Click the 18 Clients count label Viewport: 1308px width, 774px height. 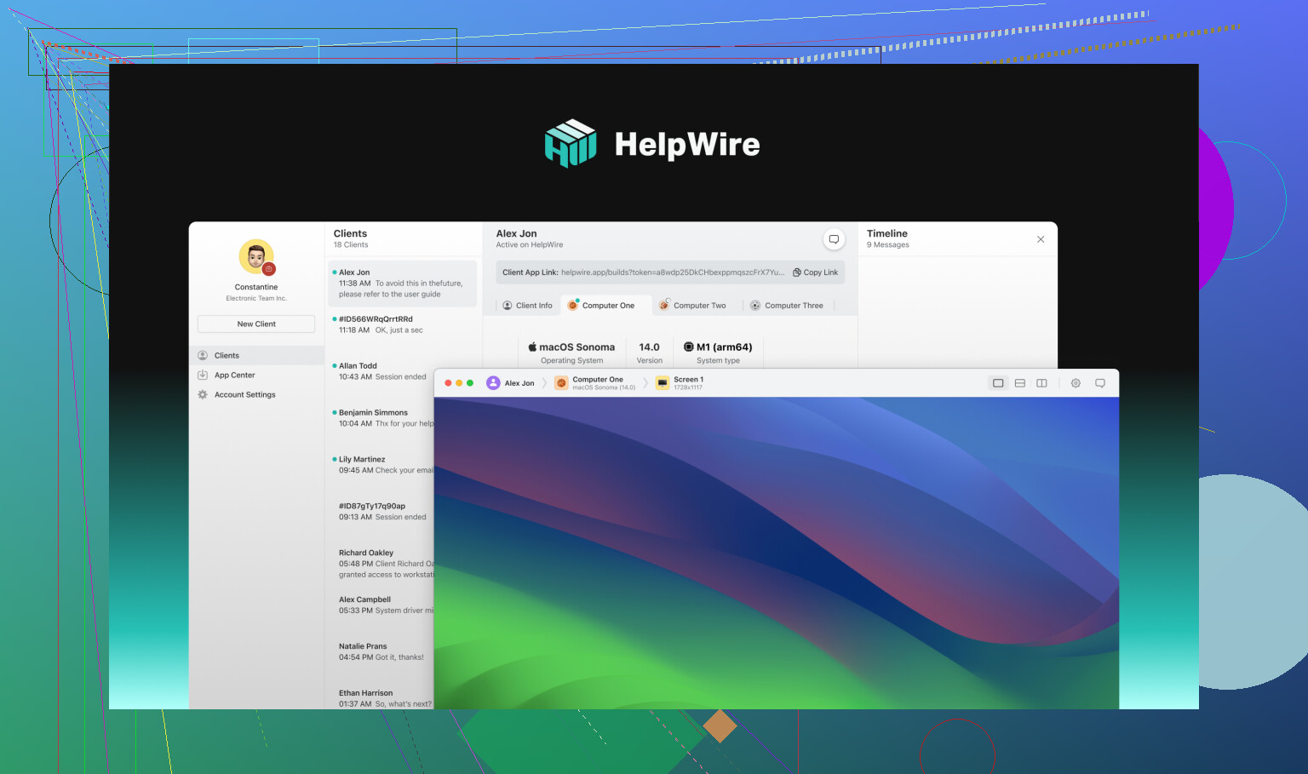coord(351,245)
